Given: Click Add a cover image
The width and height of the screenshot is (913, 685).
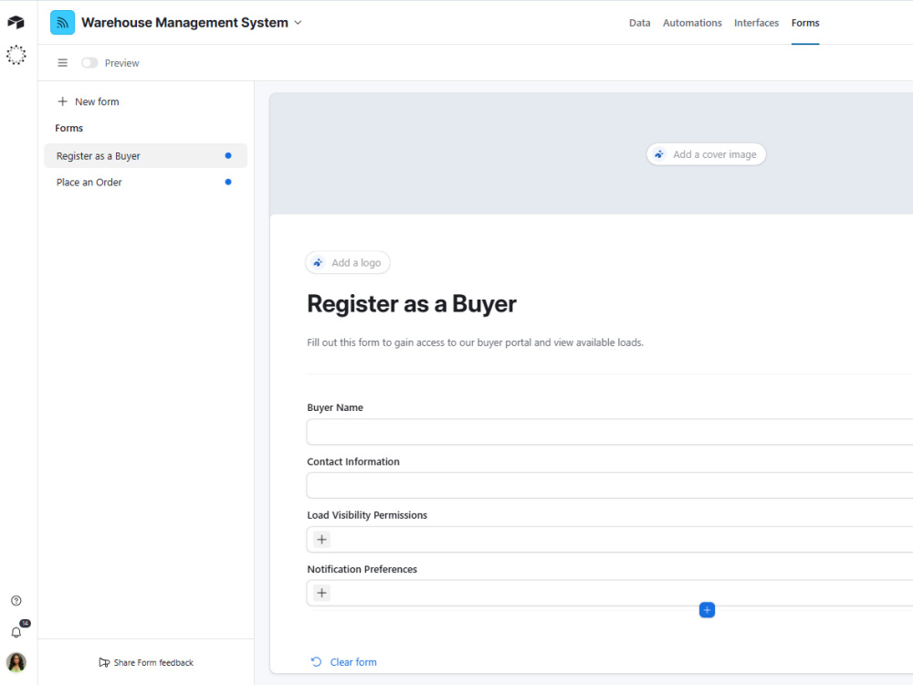Looking at the screenshot, I should click(706, 154).
